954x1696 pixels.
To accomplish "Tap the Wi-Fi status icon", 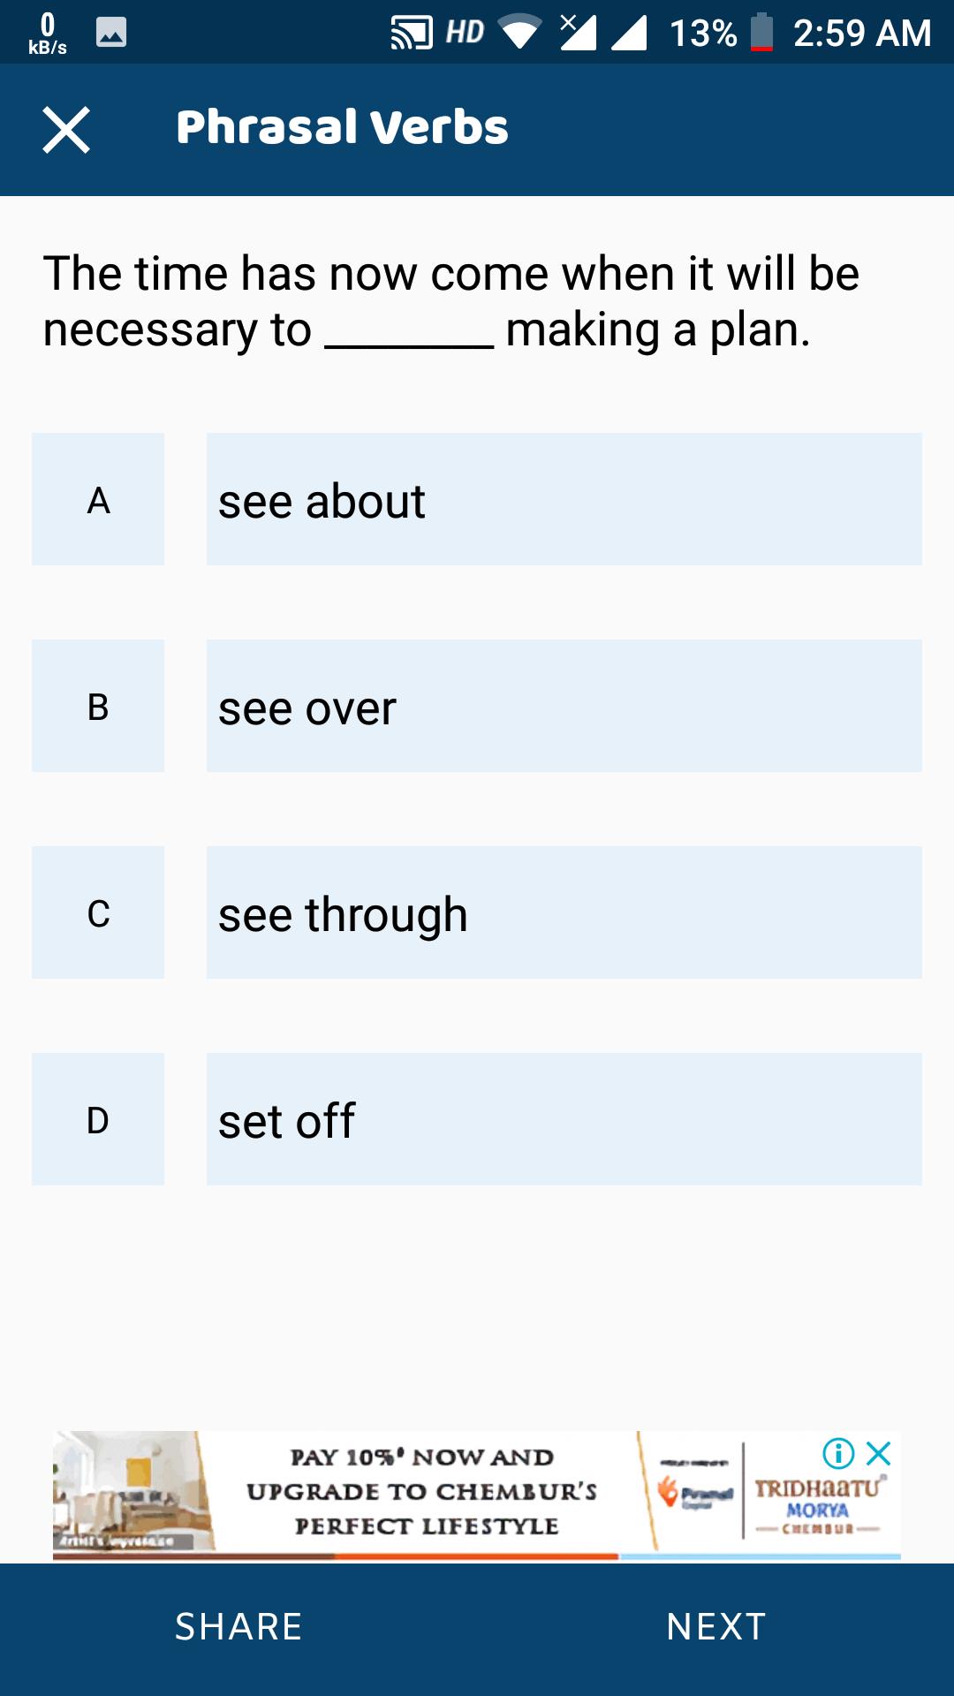I will coord(520,34).
